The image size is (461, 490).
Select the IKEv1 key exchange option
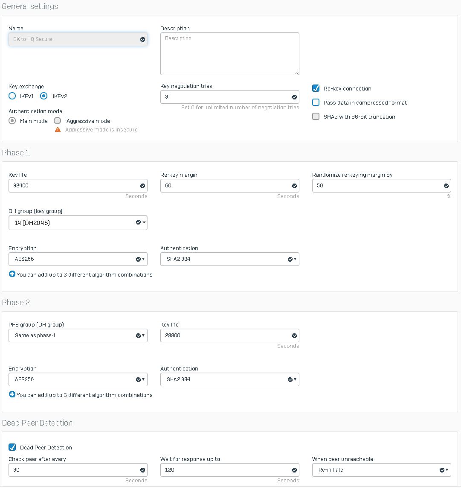(x=12, y=96)
